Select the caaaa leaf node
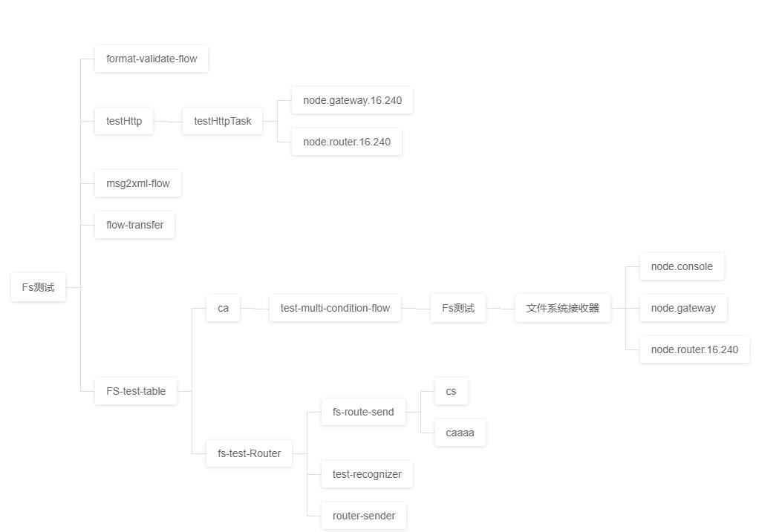 click(460, 433)
